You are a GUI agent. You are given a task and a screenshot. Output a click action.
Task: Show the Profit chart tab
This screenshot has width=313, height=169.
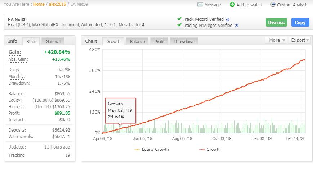click(x=159, y=41)
